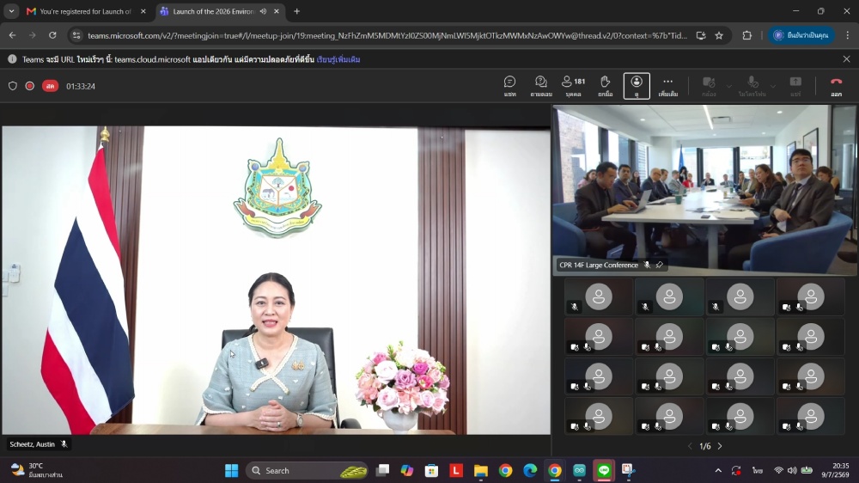Viewport: 859px width, 483px height.
Task: Expand camera options chevron
Action: click(x=728, y=86)
